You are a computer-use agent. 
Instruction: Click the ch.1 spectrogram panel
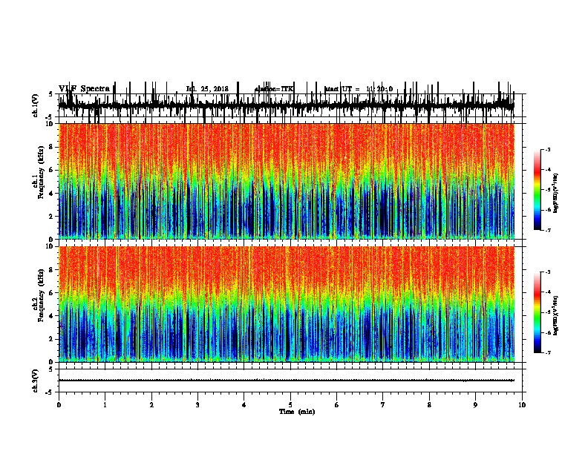click(286, 181)
